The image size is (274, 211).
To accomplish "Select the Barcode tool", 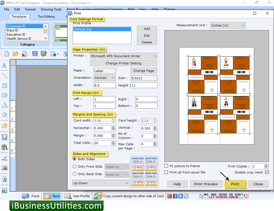I will 4,168.
